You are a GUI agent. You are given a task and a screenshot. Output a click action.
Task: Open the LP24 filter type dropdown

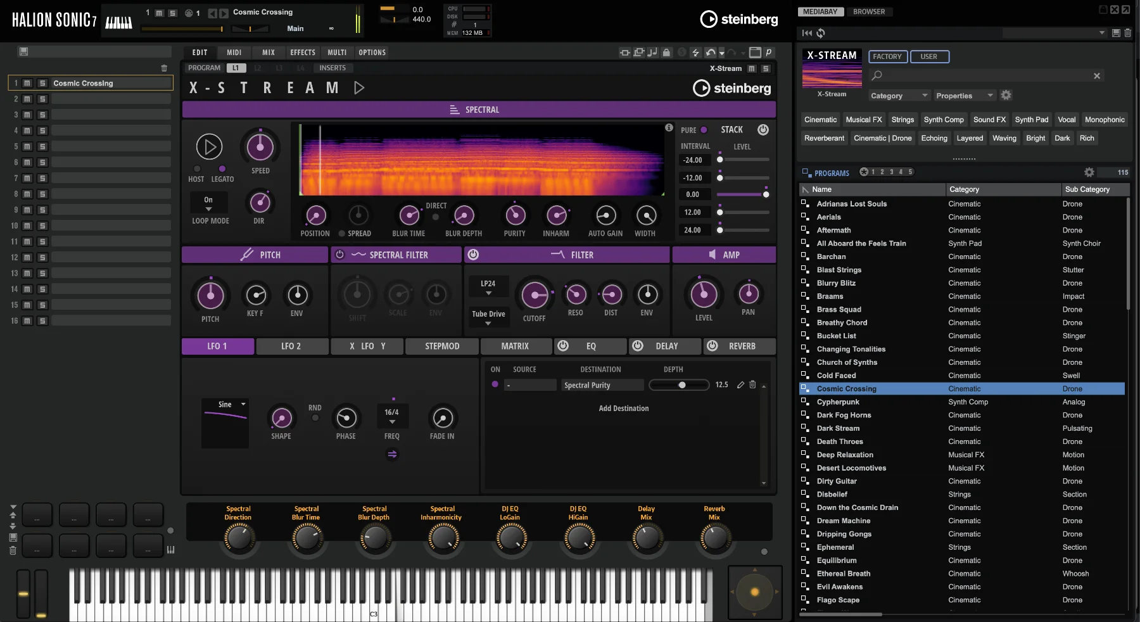click(x=488, y=288)
